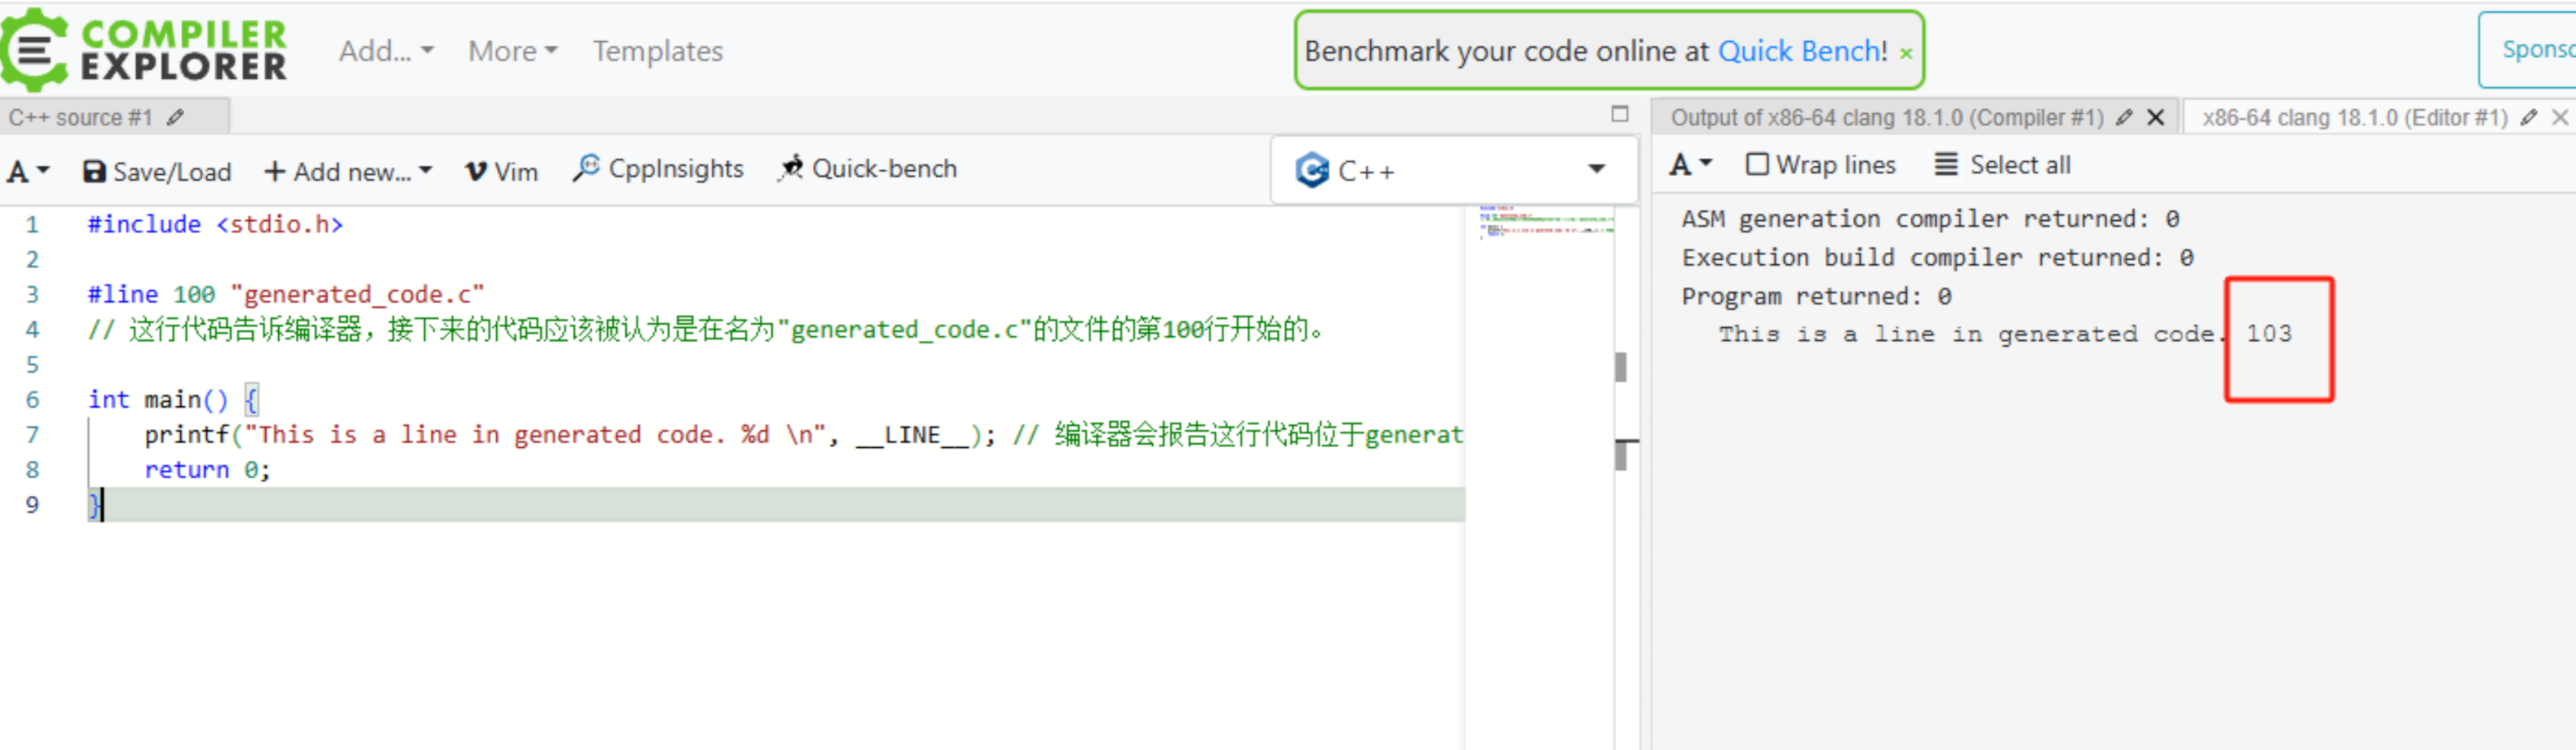Screen dimensions: 2576x750
Task: Click Select all in output pane
Action: pos(2002,165)
